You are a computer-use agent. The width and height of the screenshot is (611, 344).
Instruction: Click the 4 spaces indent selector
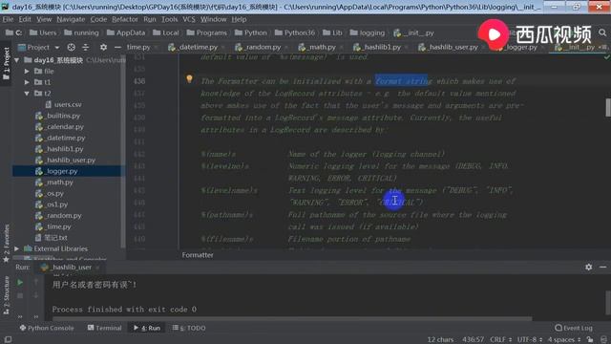click(x=564, y=340)
